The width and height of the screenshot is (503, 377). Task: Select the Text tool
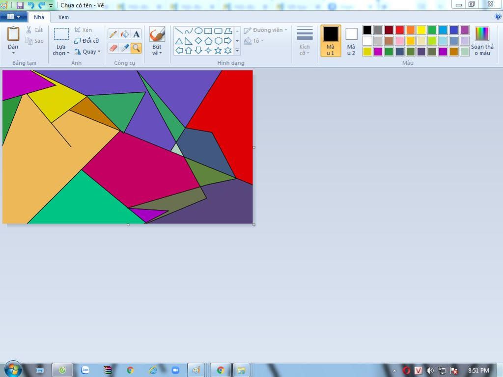pyautogui.click(x=137, y=34)
